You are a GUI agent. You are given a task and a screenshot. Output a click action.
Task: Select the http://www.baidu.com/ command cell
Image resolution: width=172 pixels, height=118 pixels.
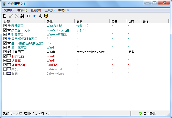91,52
